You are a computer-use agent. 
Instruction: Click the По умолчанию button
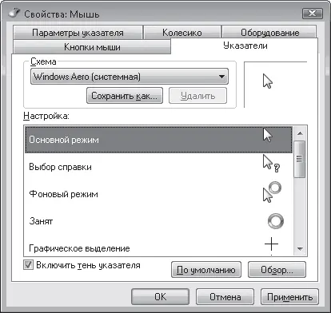tap(206, 270)
